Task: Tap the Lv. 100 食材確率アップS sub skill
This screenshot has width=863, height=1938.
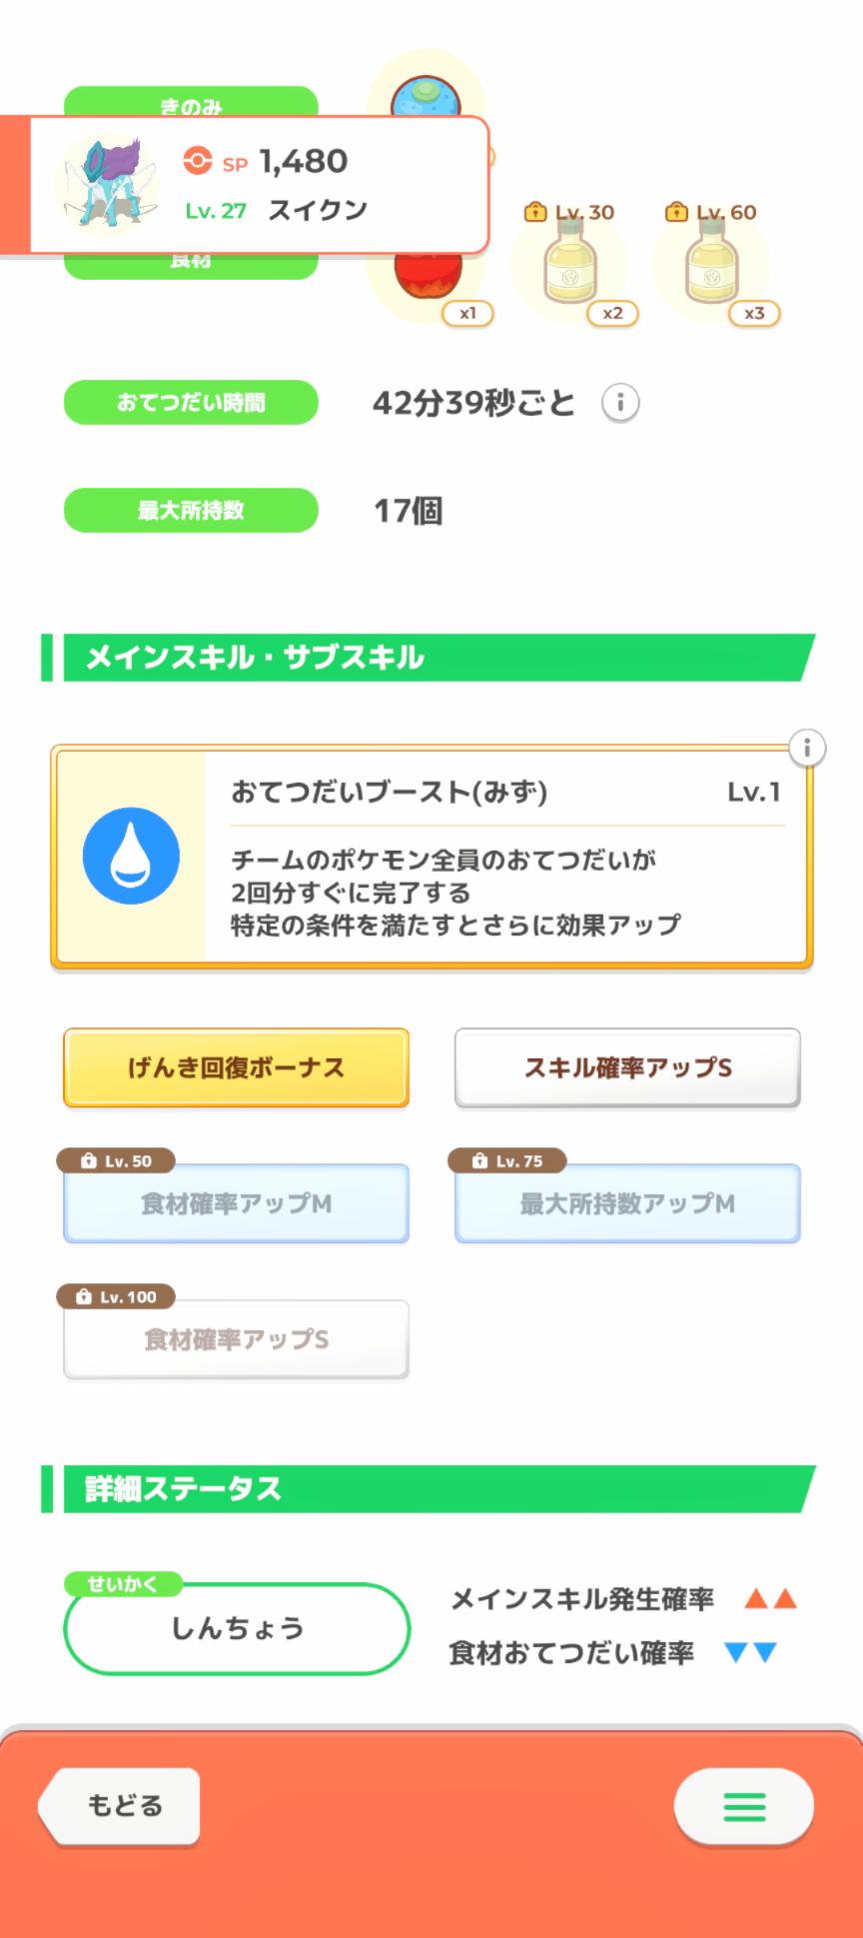Action: click(x=236, y=1339)
